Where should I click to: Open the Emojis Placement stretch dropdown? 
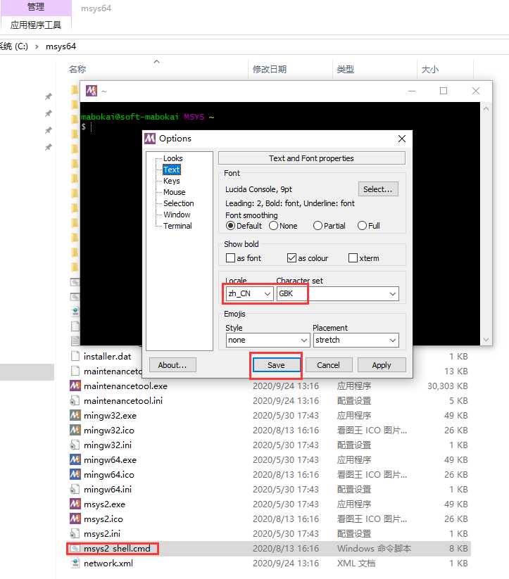[356, 340]
